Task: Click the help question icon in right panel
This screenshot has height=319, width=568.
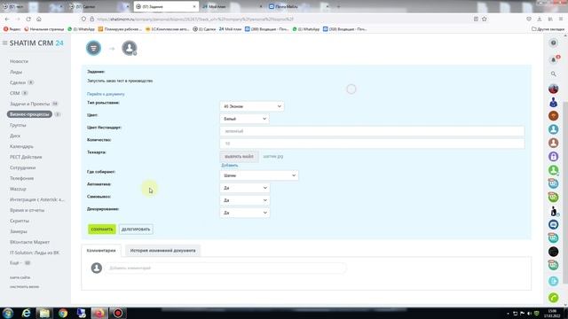Action: coord(553,43)
